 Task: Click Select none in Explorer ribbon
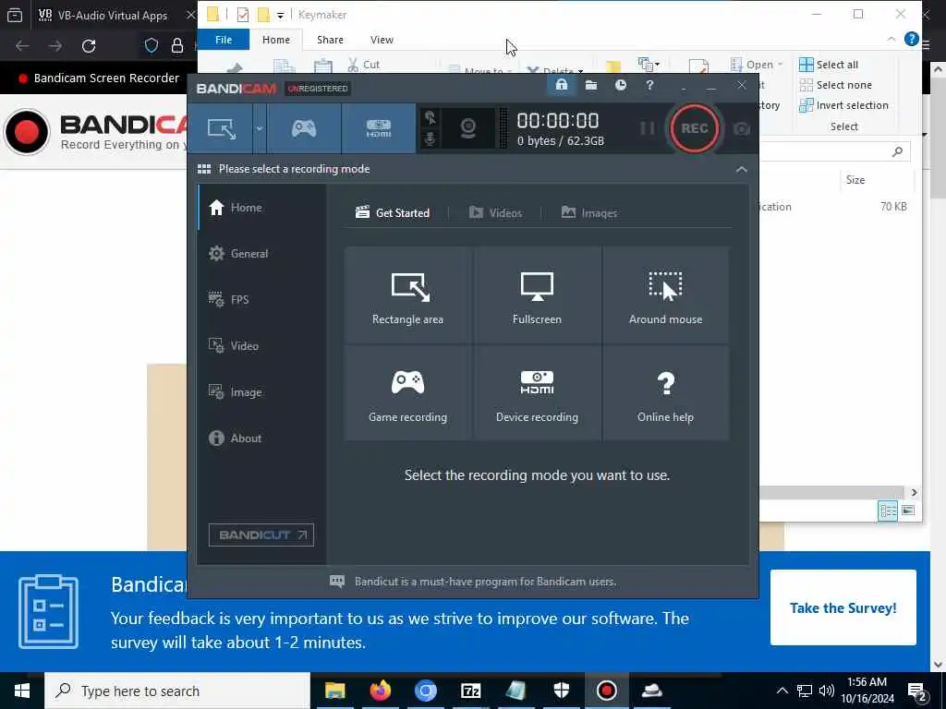835,85
